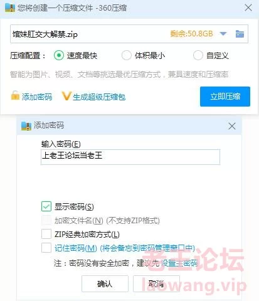Select the 自定义 radio option

(x=198, y=55)
